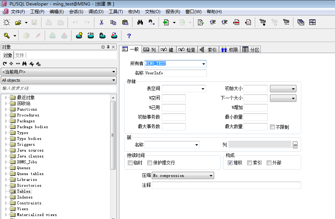The height and width of the screenshot is (219, 335).
Task: Toggle the 不限制 checkbox
Action: point(273,127)
